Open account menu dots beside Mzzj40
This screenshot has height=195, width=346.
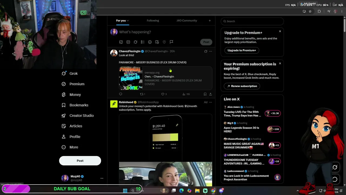click(102, 178)
